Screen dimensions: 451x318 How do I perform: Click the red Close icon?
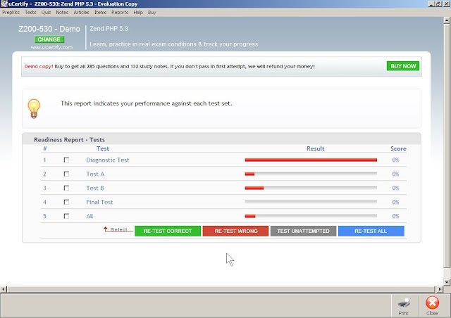(432, 303)
